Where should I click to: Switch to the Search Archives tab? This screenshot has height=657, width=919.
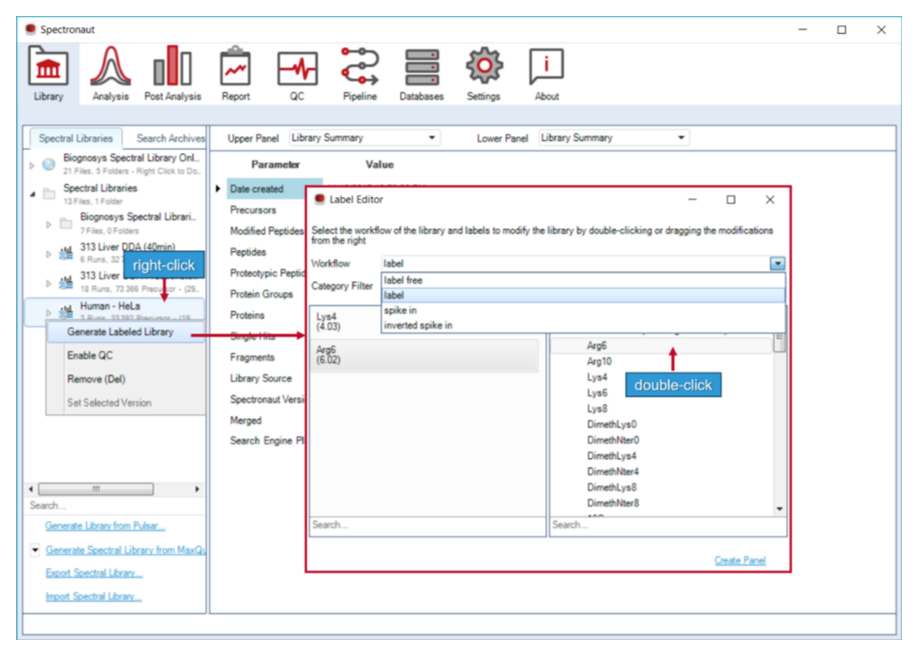point(170,138)
